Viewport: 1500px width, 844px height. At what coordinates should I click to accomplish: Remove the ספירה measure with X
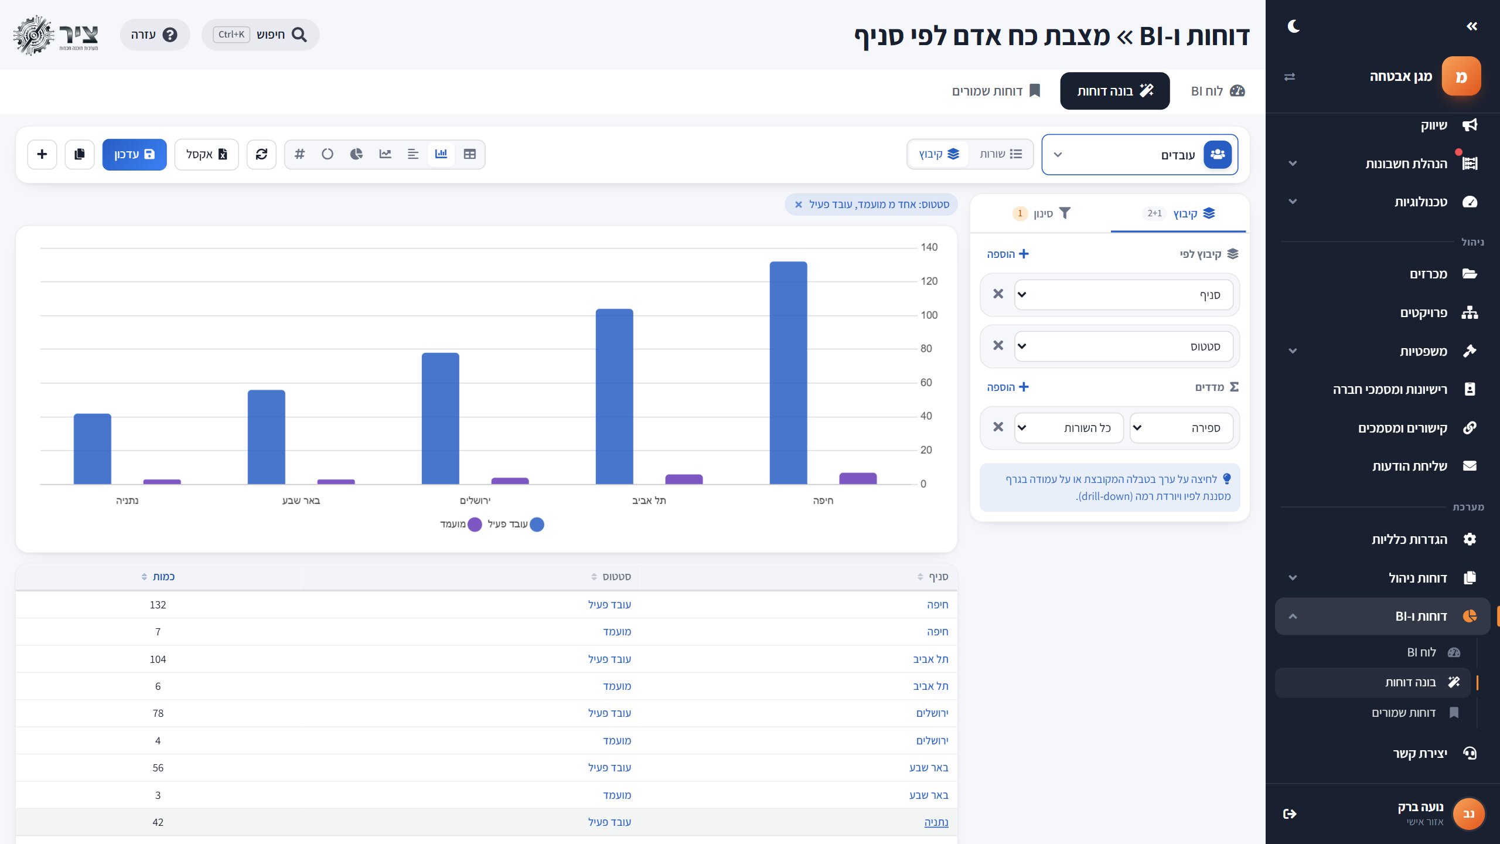coord(998,427)
